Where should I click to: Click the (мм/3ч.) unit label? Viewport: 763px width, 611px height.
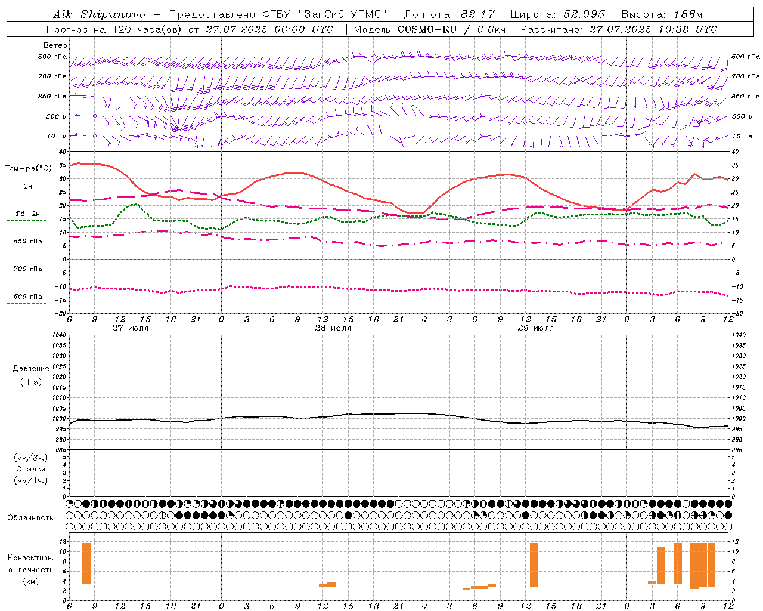tap(30, 458)
